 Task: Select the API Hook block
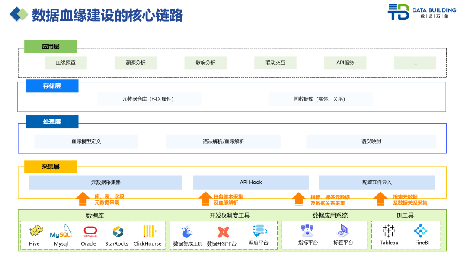click(251, 182)
